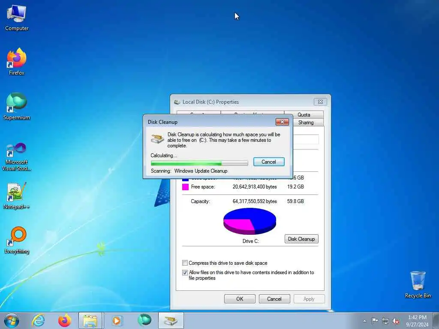Open Firefox from the taskbar

pyautogui.click(x=64, y=320)
